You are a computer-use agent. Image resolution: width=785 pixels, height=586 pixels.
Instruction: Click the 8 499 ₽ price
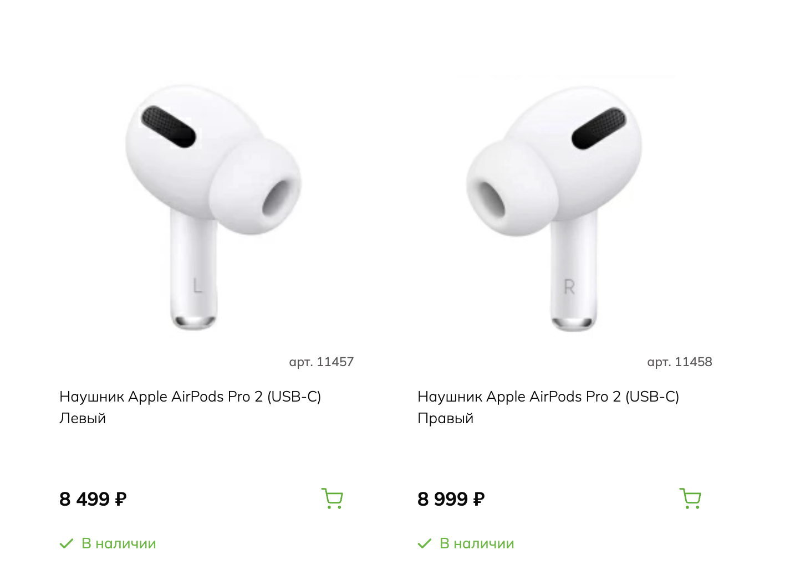click(x=93, y=499)
